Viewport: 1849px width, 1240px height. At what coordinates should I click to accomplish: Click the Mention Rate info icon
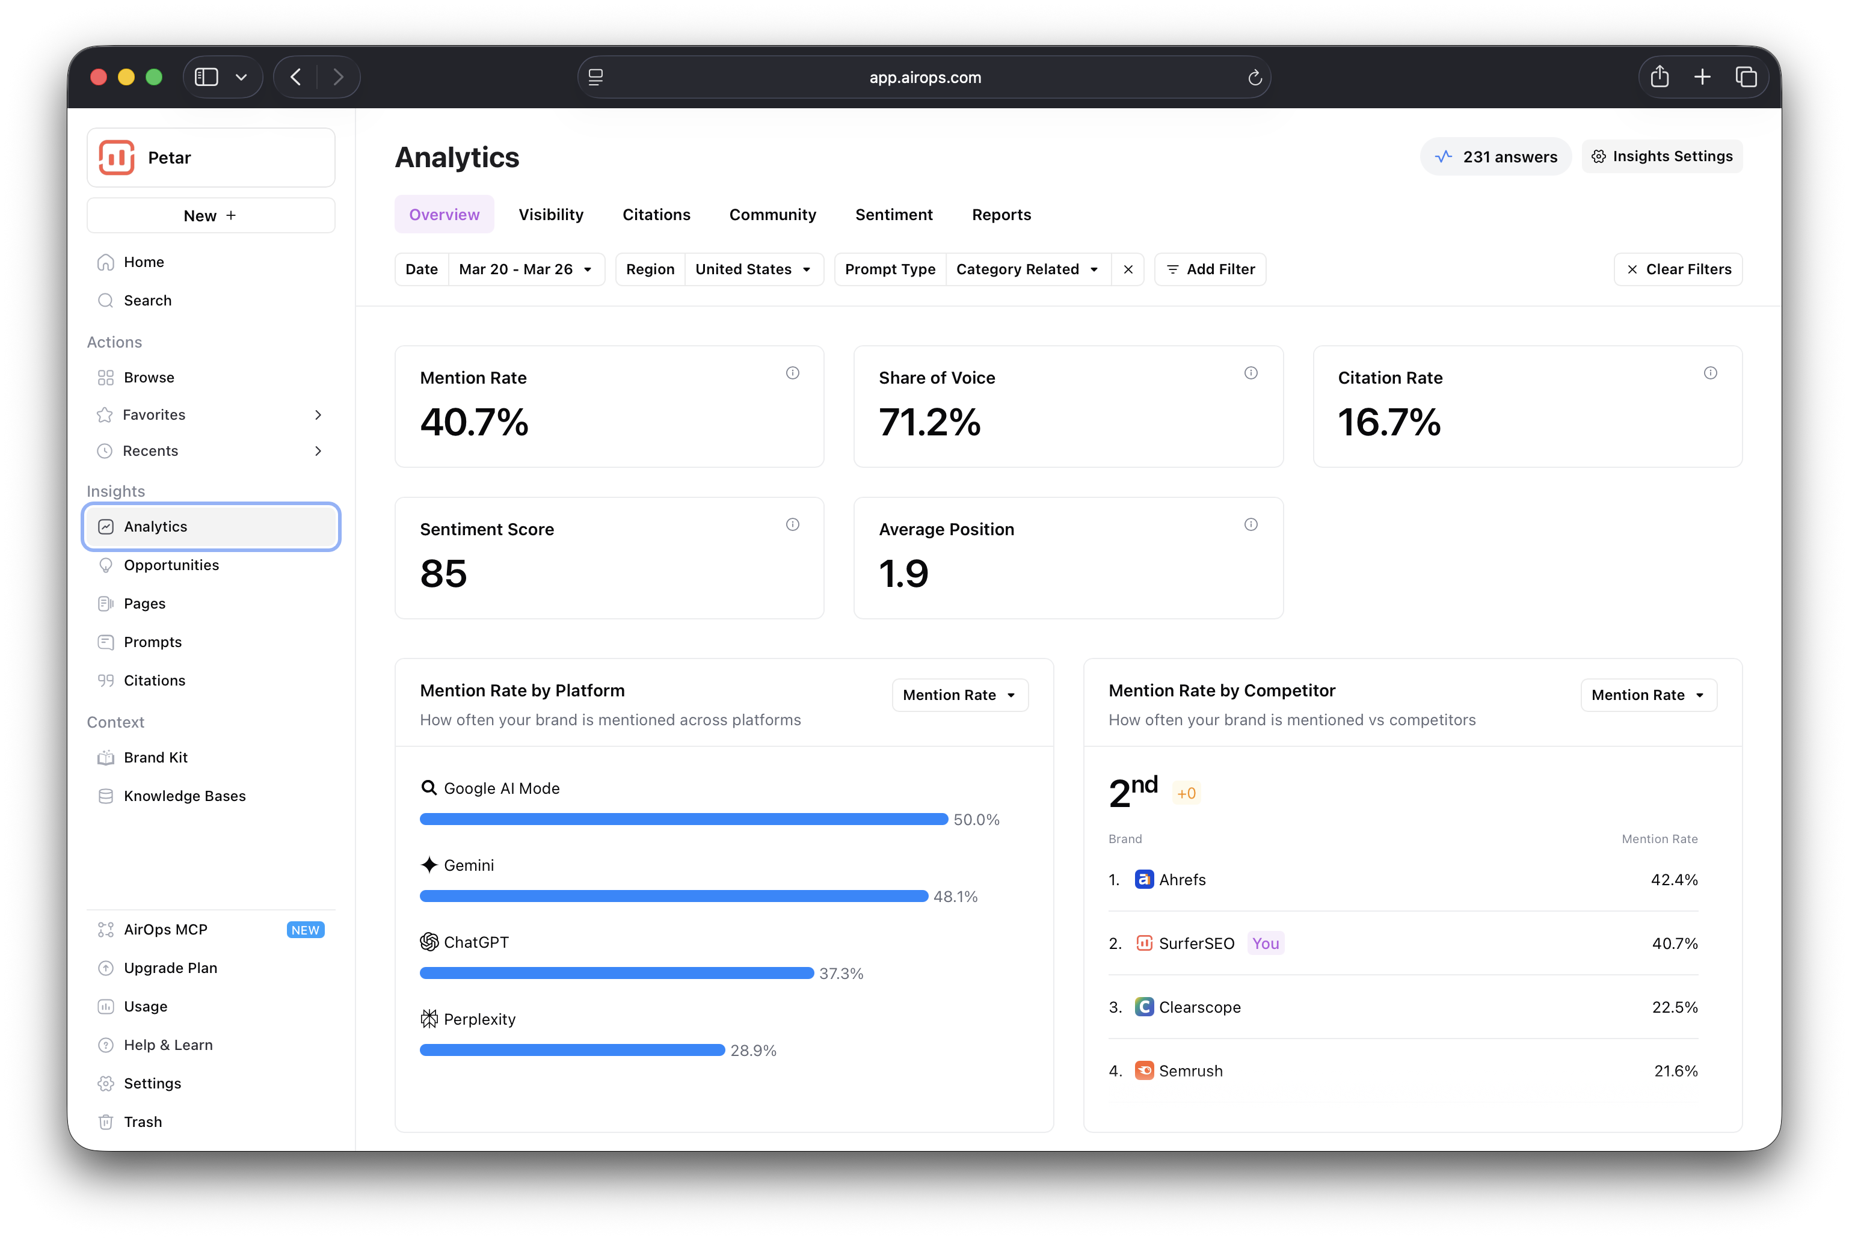click(792, 372)
